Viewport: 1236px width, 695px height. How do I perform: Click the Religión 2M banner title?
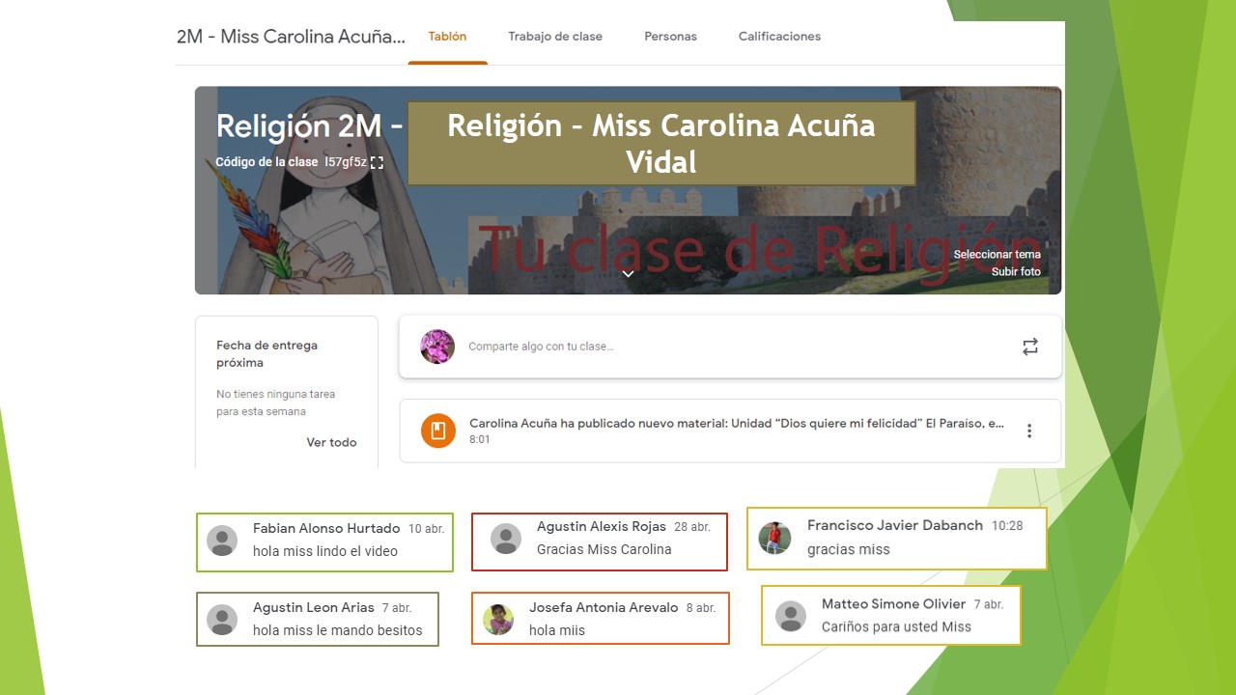click(x=309, y=125)
